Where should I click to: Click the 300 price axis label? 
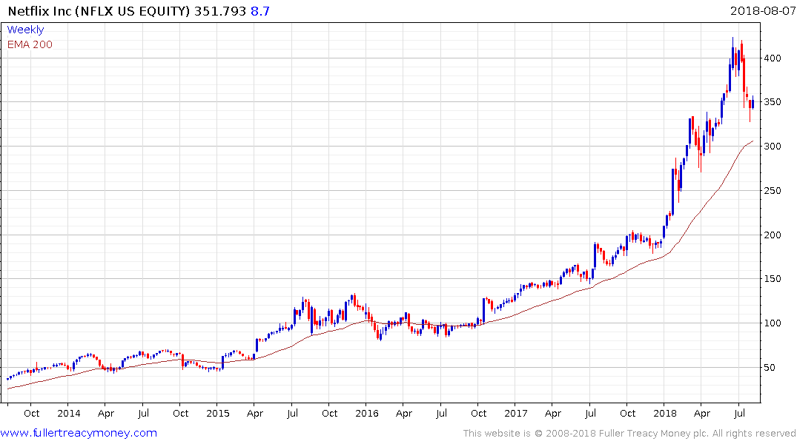773,146
